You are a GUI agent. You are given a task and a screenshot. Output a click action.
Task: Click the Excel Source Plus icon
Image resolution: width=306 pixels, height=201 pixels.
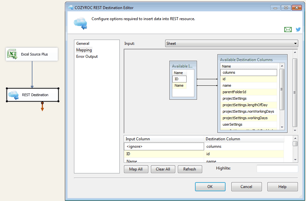tap(12, 54)
